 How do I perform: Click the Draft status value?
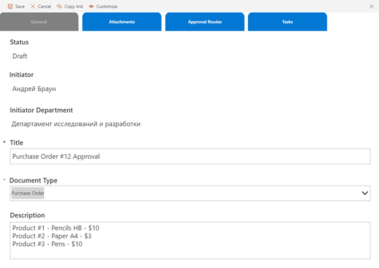[19, 56]
